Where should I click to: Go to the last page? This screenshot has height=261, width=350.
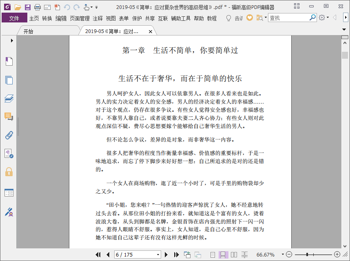[x=176, y=254]
